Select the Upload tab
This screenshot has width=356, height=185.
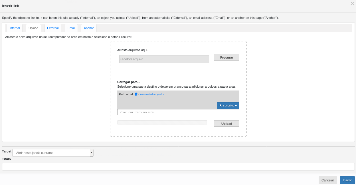click(33, 28)
